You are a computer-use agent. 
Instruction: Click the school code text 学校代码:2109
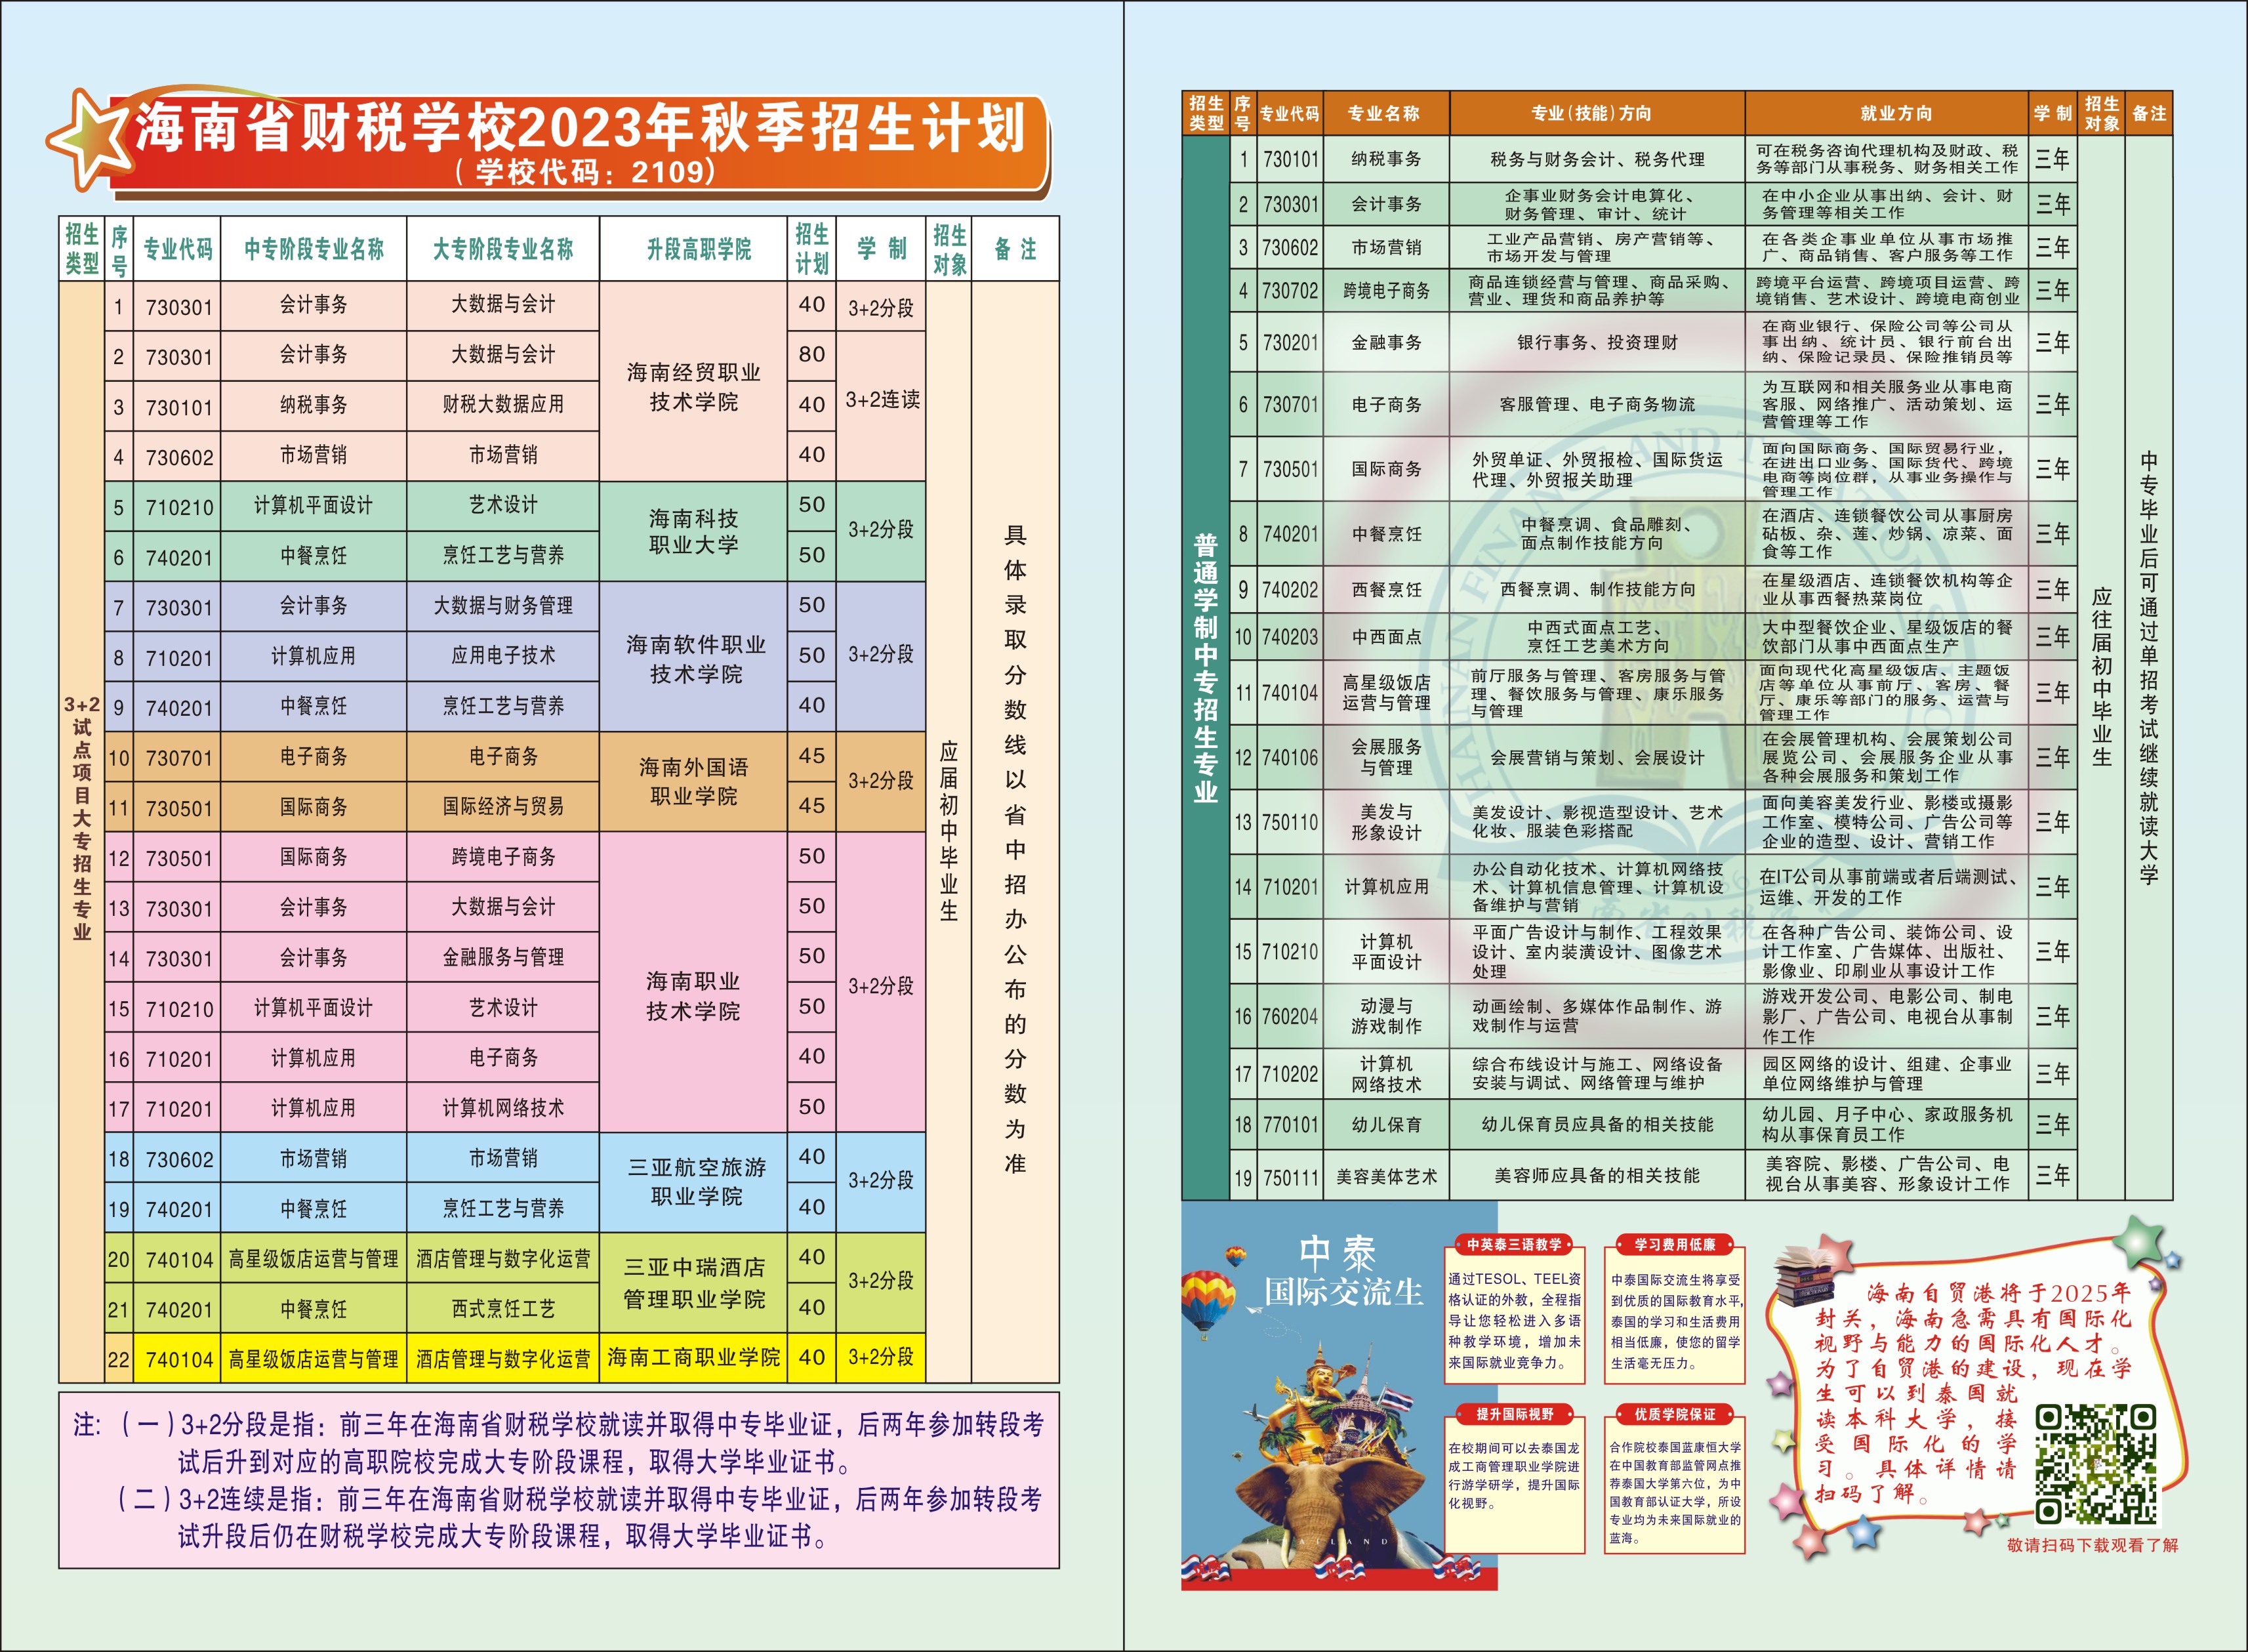(x=586, y=171)
